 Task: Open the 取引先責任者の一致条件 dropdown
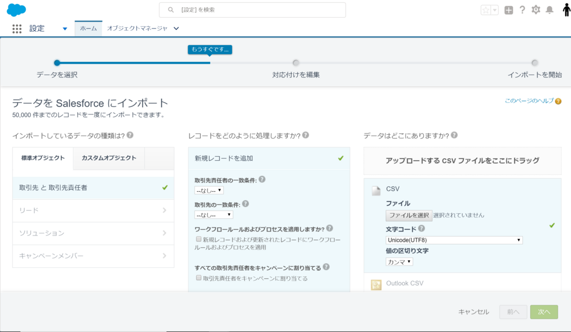[209, 190]
